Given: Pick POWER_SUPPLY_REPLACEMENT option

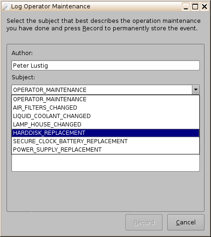Looking at the screenshot, I should [106, 150].
